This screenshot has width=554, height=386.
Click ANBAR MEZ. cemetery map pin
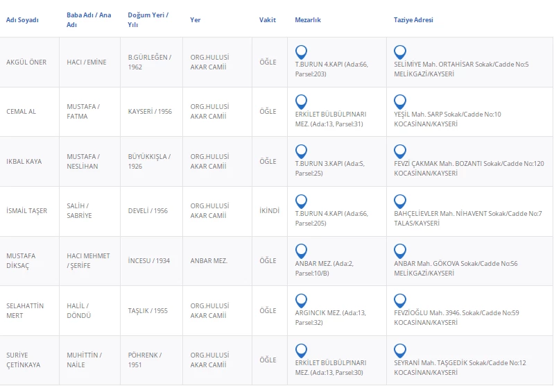click(x=301, y=251)
